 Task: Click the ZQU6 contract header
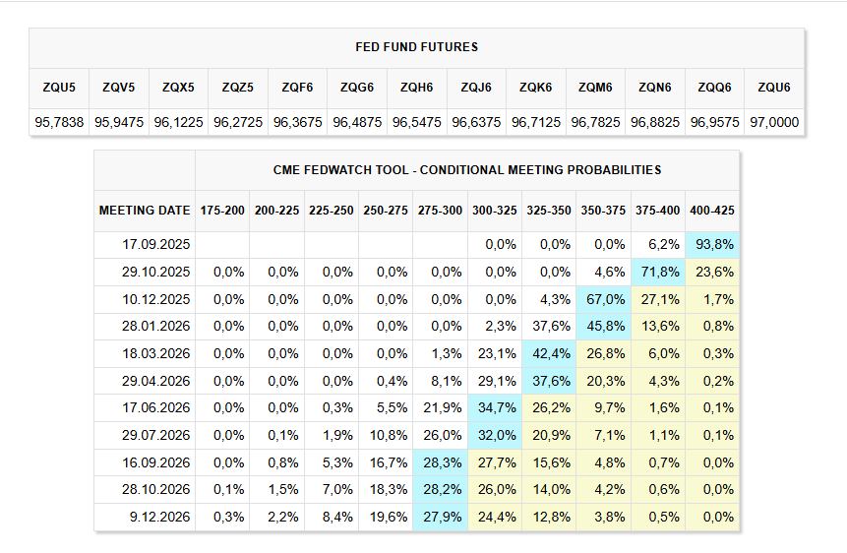(773, 88)
